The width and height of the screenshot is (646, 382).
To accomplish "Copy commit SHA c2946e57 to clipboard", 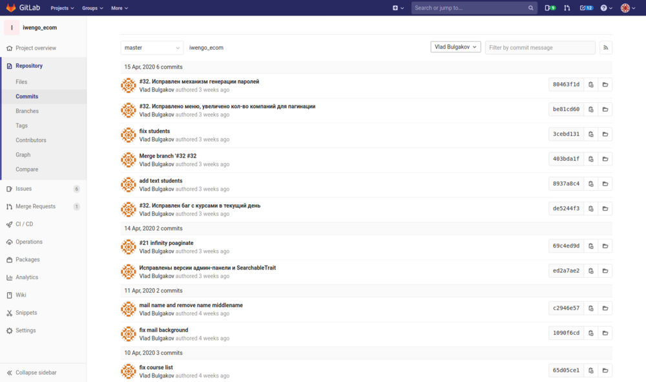I will point(591,308).
